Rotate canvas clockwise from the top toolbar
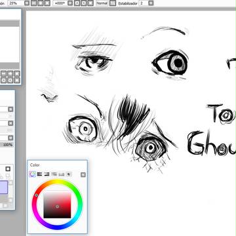Image resolution: width=236 pixels, height=236 pixels. (x=84, y=3)
